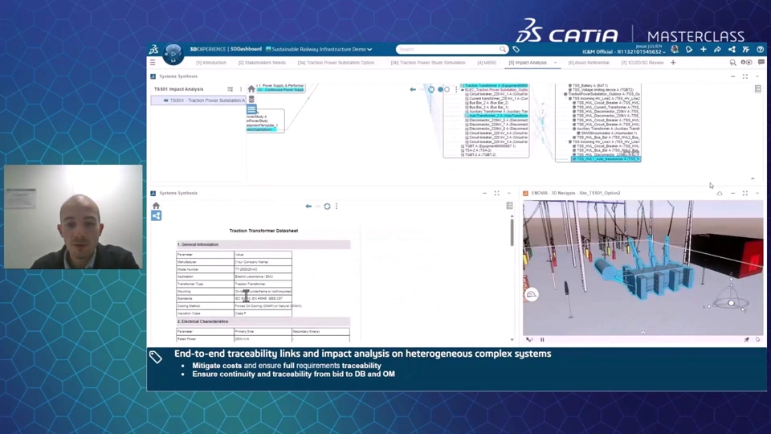Screen dimensions: 771x434
Task: Open the hamburger menu beside tabs
Action: click(153, 63)
